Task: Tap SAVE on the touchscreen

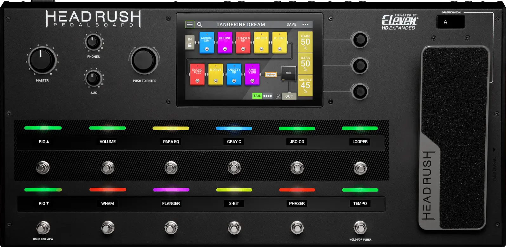Action: click(292, 24)
